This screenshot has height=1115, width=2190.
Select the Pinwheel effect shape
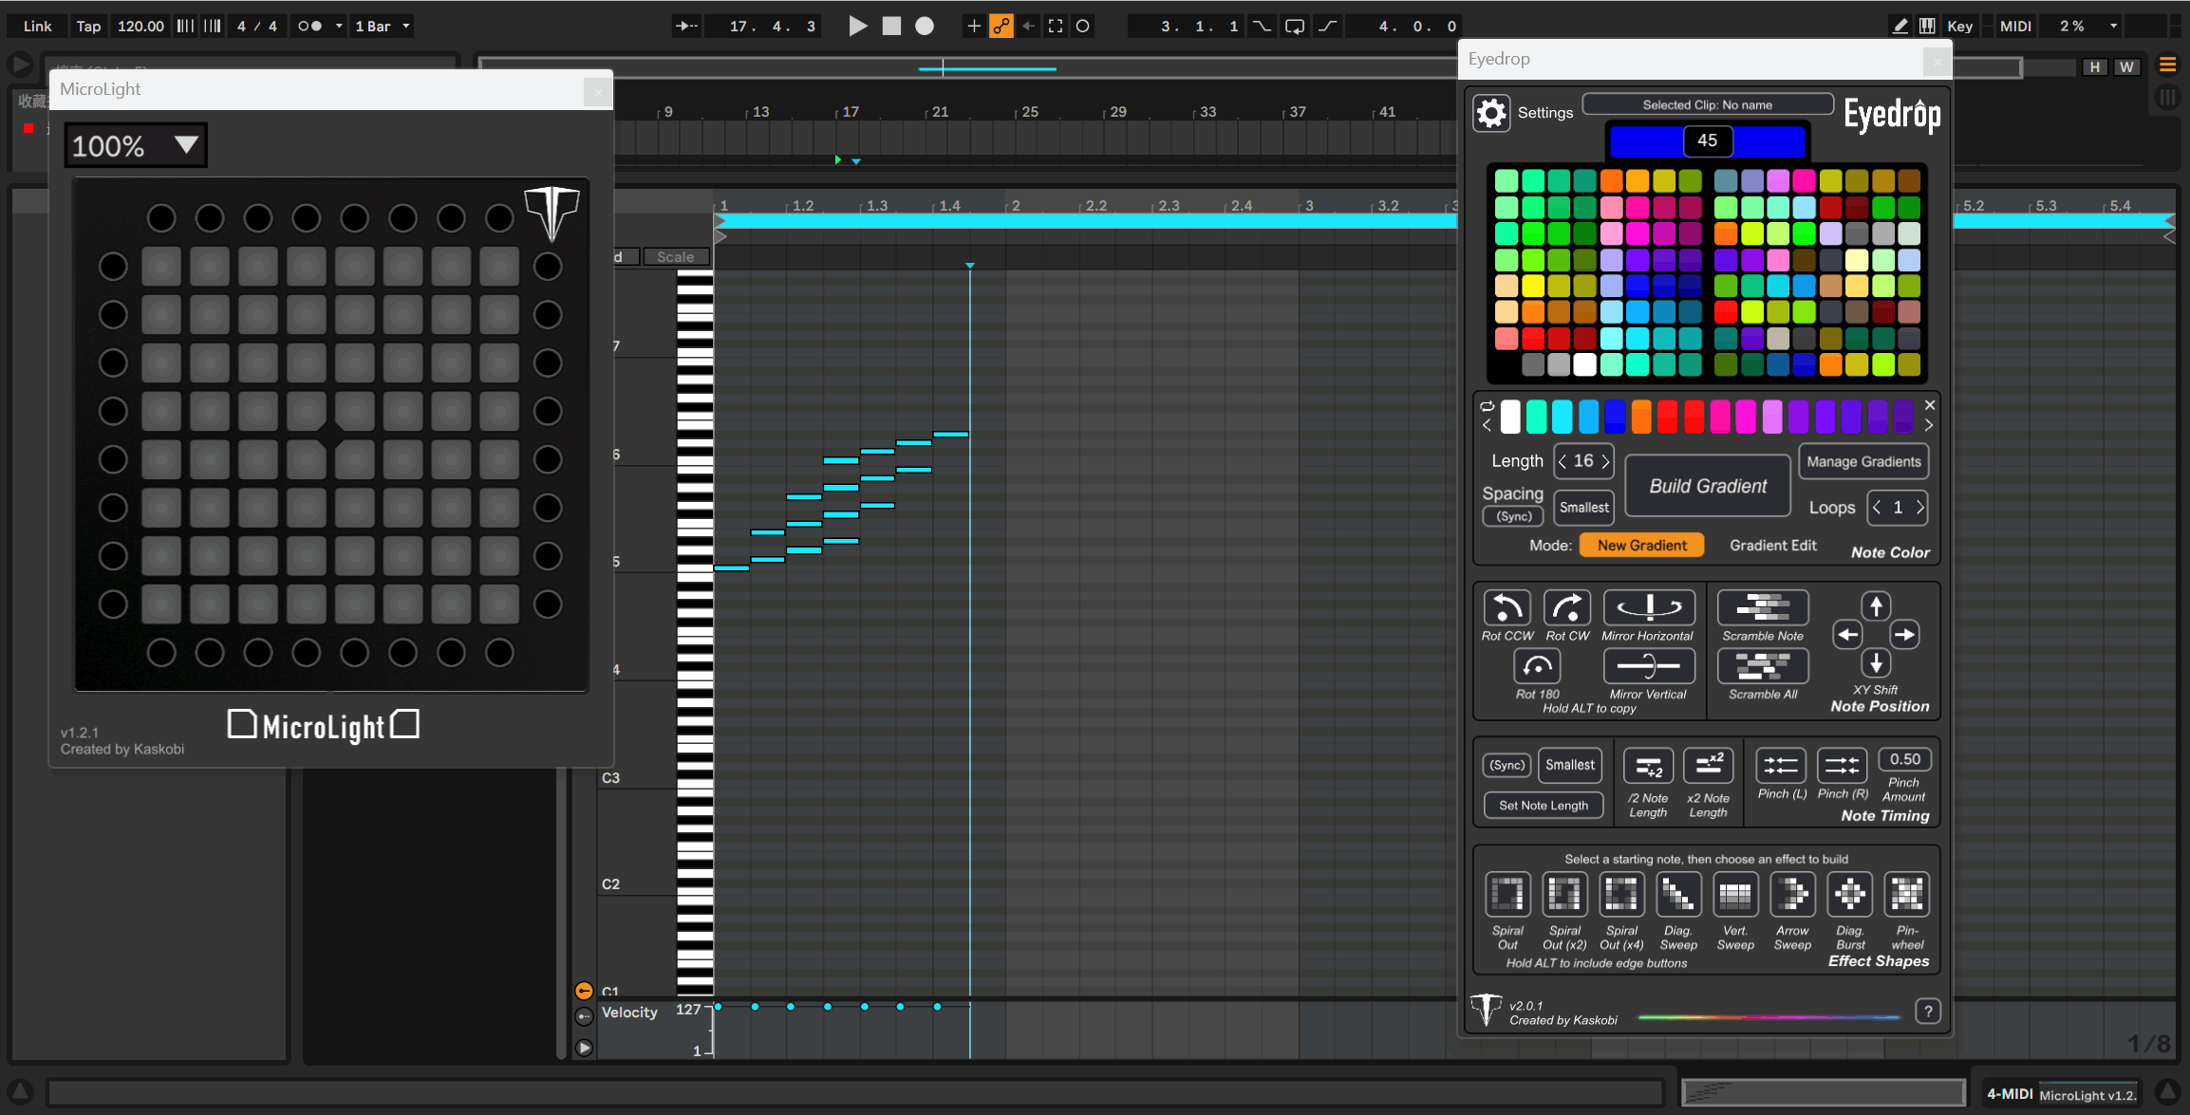point(1906,895)
